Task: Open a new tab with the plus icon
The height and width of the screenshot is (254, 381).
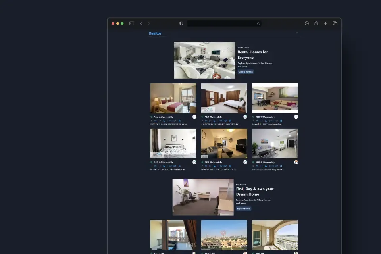Action: [325, 23]
